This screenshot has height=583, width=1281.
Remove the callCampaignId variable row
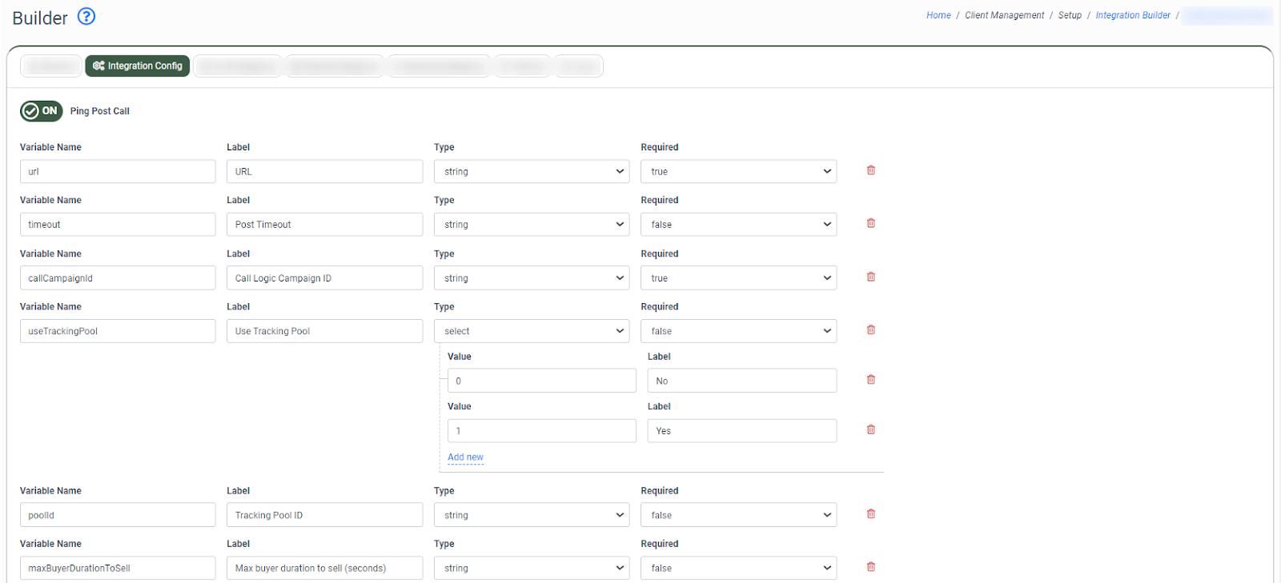871,277
